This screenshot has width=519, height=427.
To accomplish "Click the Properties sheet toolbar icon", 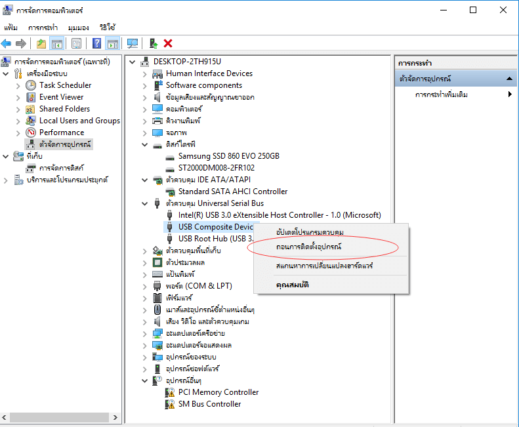I will (77, 43).
